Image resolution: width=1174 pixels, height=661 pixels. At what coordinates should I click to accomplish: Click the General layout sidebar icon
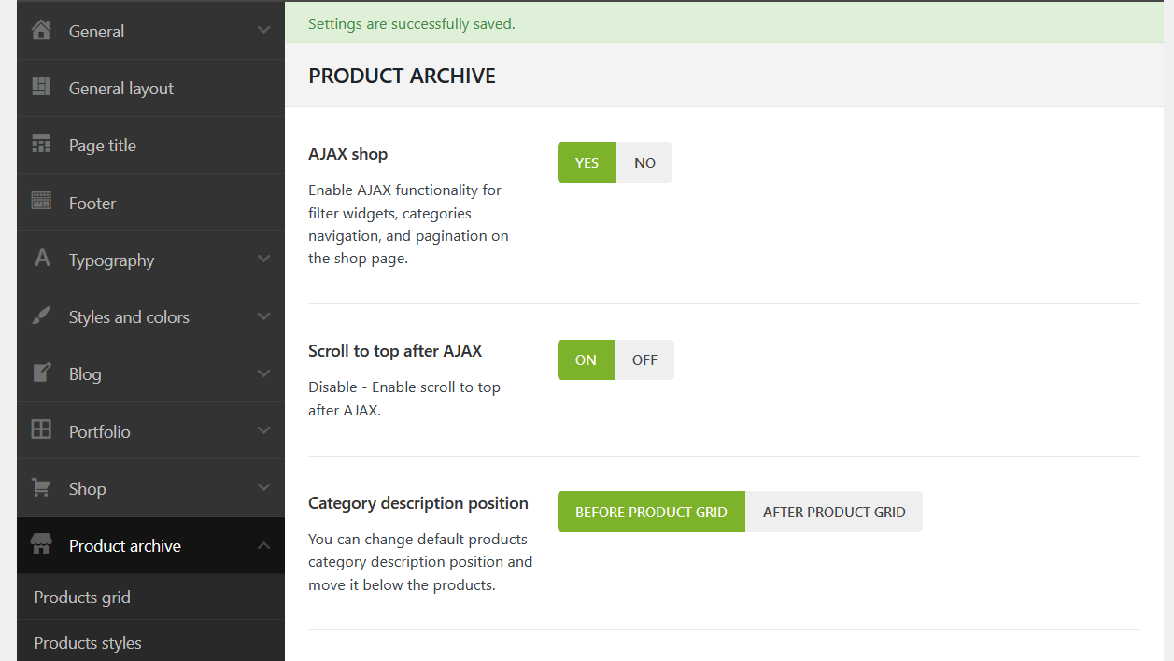point(41,88)
